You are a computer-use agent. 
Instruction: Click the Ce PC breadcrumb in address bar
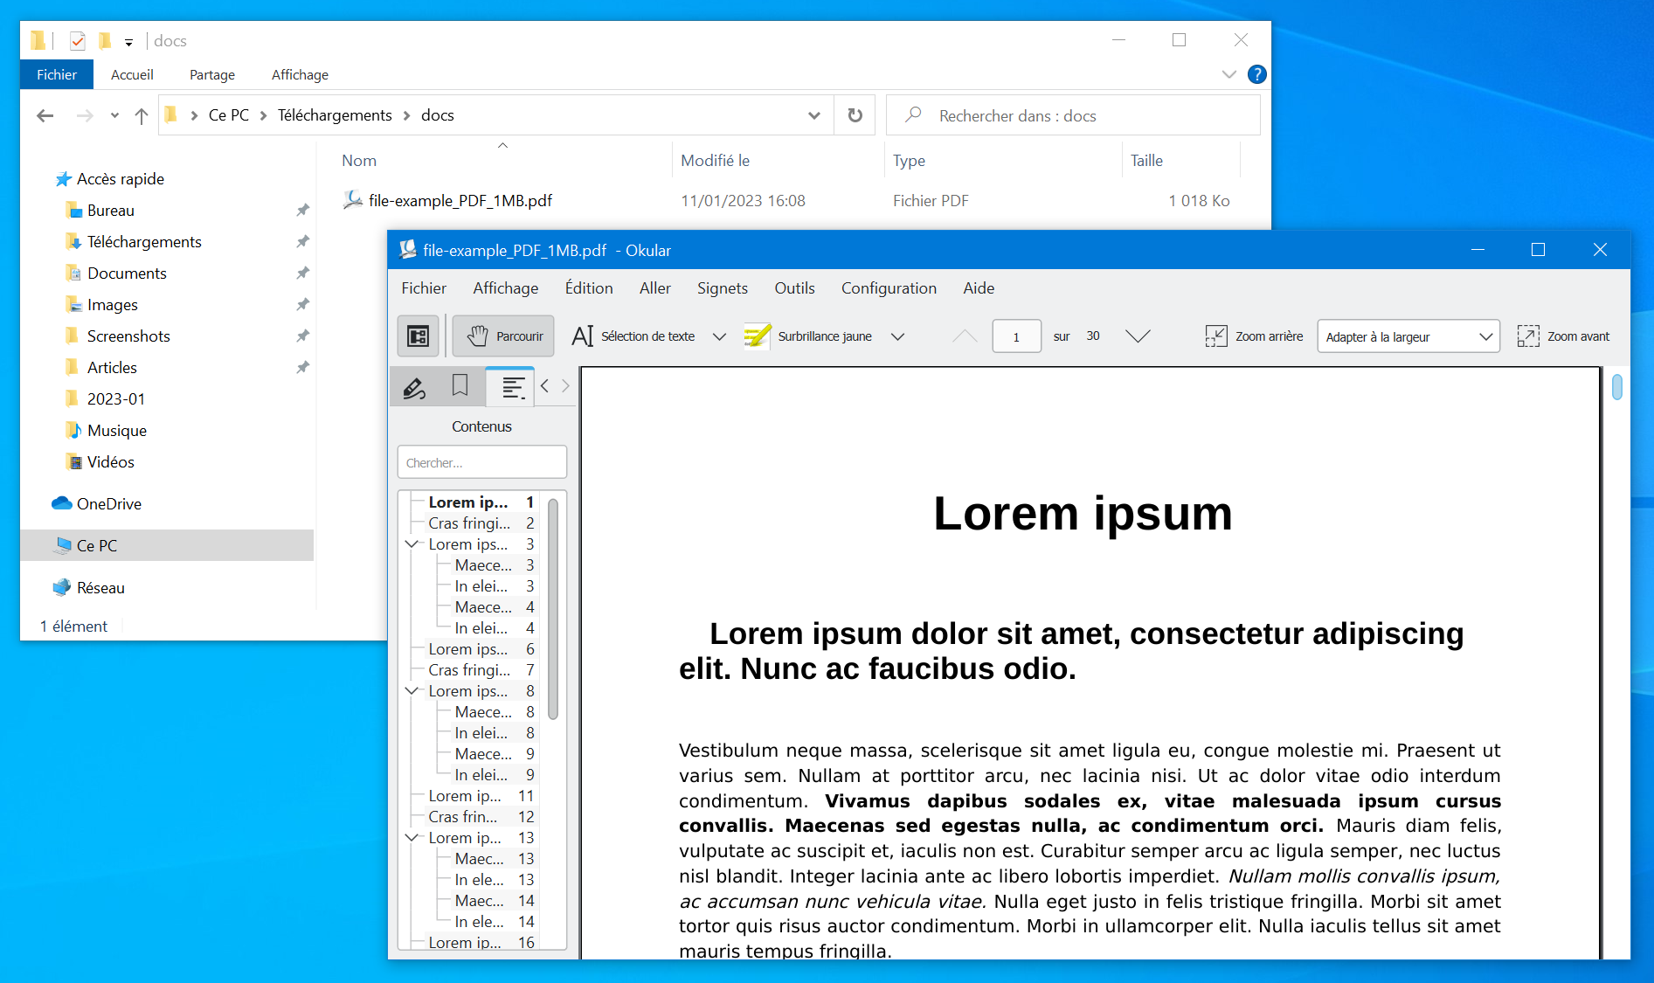[229, 115]
